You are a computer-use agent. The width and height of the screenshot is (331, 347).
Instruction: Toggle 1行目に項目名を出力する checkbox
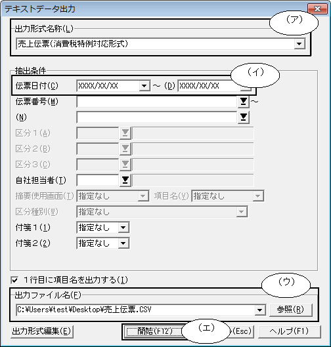pos(14,280)
